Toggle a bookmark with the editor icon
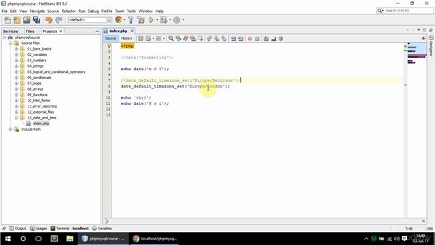Screen dimensions: 435x245 pos(224,39)
